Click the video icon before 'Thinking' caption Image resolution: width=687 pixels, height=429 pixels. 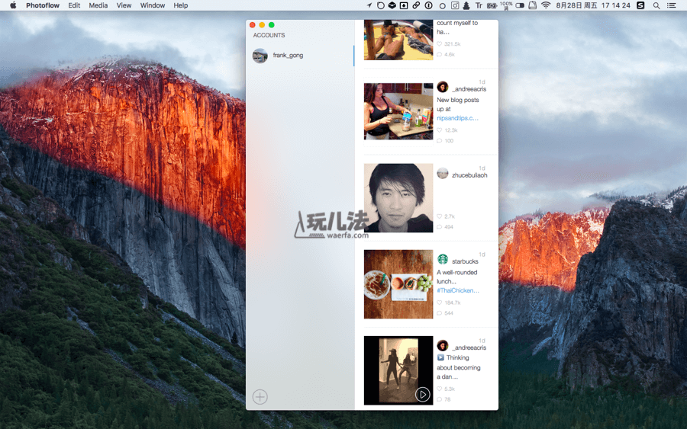point(440,357)
